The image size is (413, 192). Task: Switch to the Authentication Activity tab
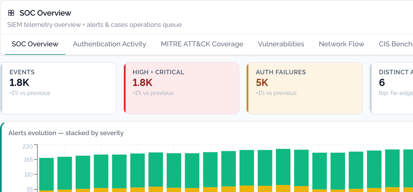click(109, 44)
